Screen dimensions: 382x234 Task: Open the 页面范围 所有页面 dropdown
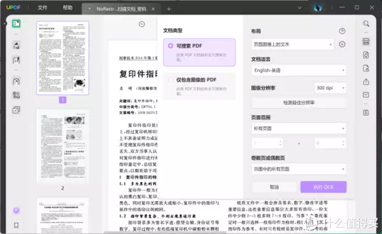pyautogui.click(x=299, y=128)
